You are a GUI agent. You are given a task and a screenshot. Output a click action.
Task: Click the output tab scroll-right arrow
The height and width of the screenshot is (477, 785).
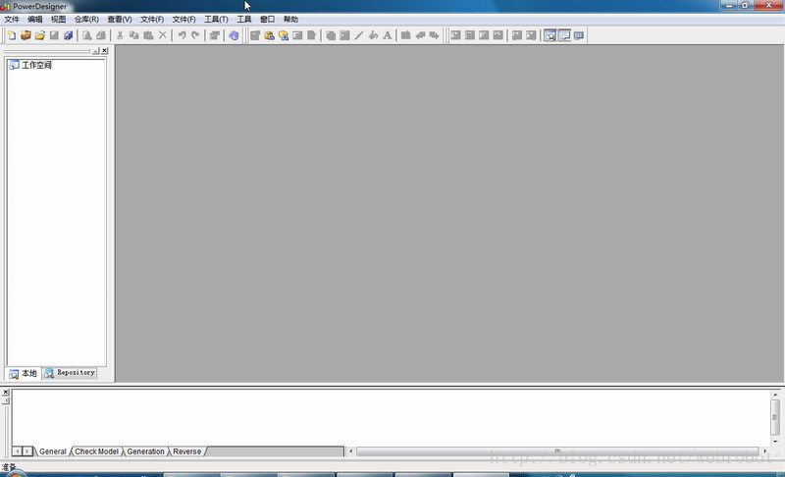click(27, 451)
